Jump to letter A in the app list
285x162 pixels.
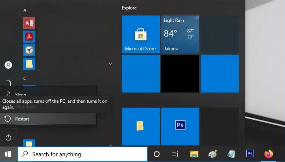point(25,11)
